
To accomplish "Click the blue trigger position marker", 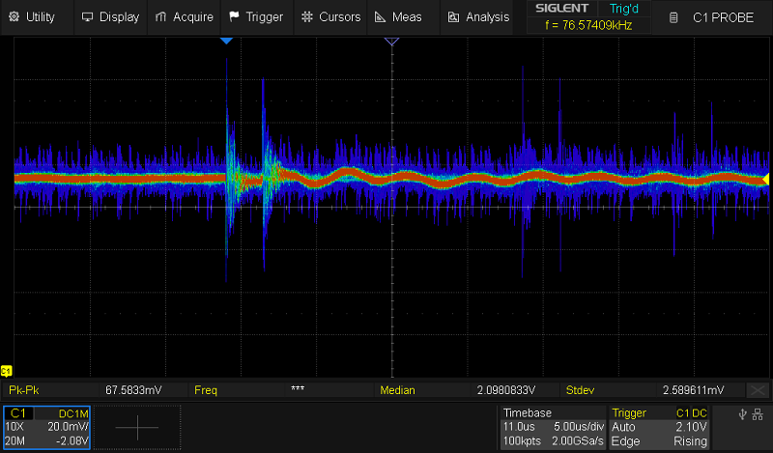I will (226, 41).
